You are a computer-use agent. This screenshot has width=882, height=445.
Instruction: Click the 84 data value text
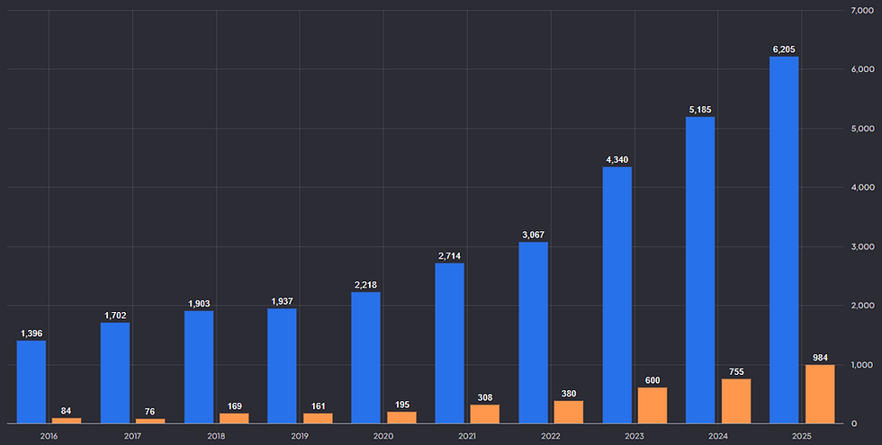click(67, 411)
